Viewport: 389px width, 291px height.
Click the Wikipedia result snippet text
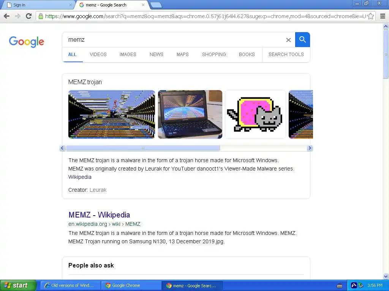183,237
